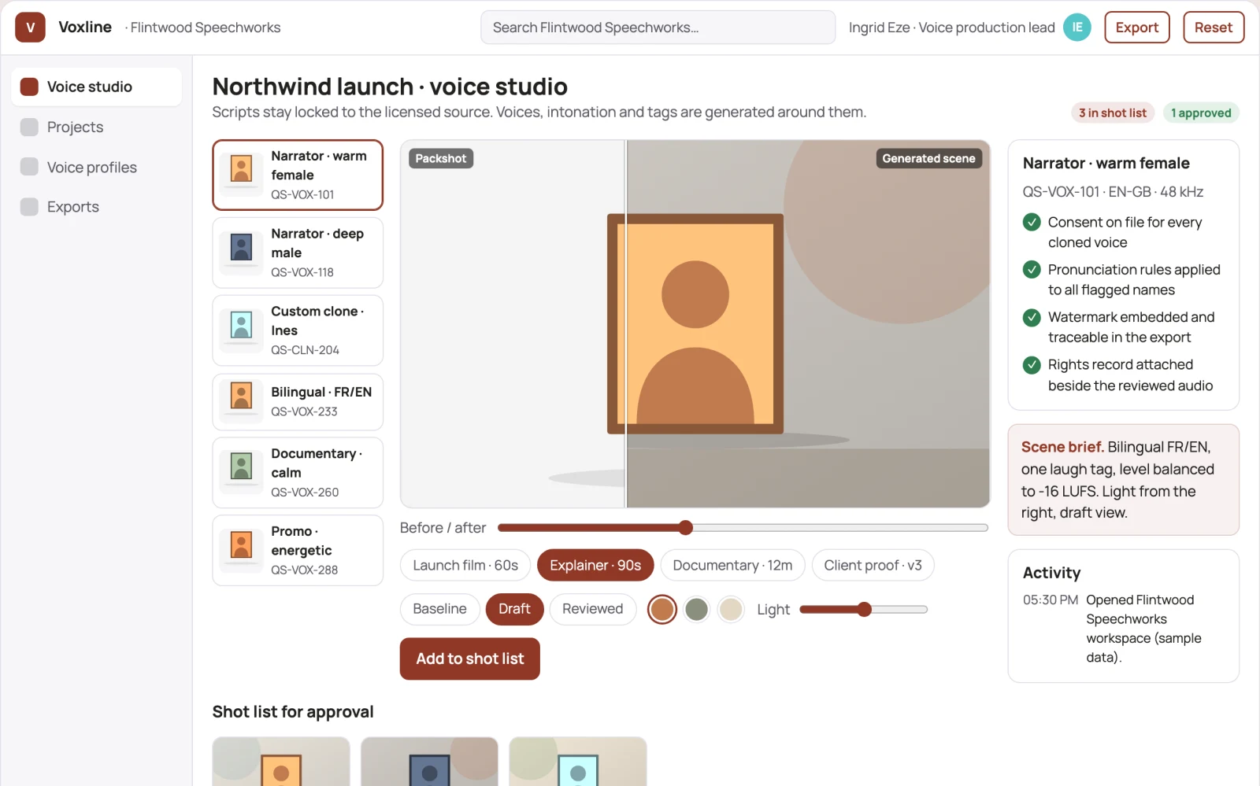Click the Light slider handle
1260x786 pixels.
tap(864, 609)
